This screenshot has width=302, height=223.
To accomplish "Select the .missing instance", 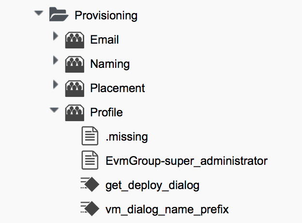I will point(126,137).
